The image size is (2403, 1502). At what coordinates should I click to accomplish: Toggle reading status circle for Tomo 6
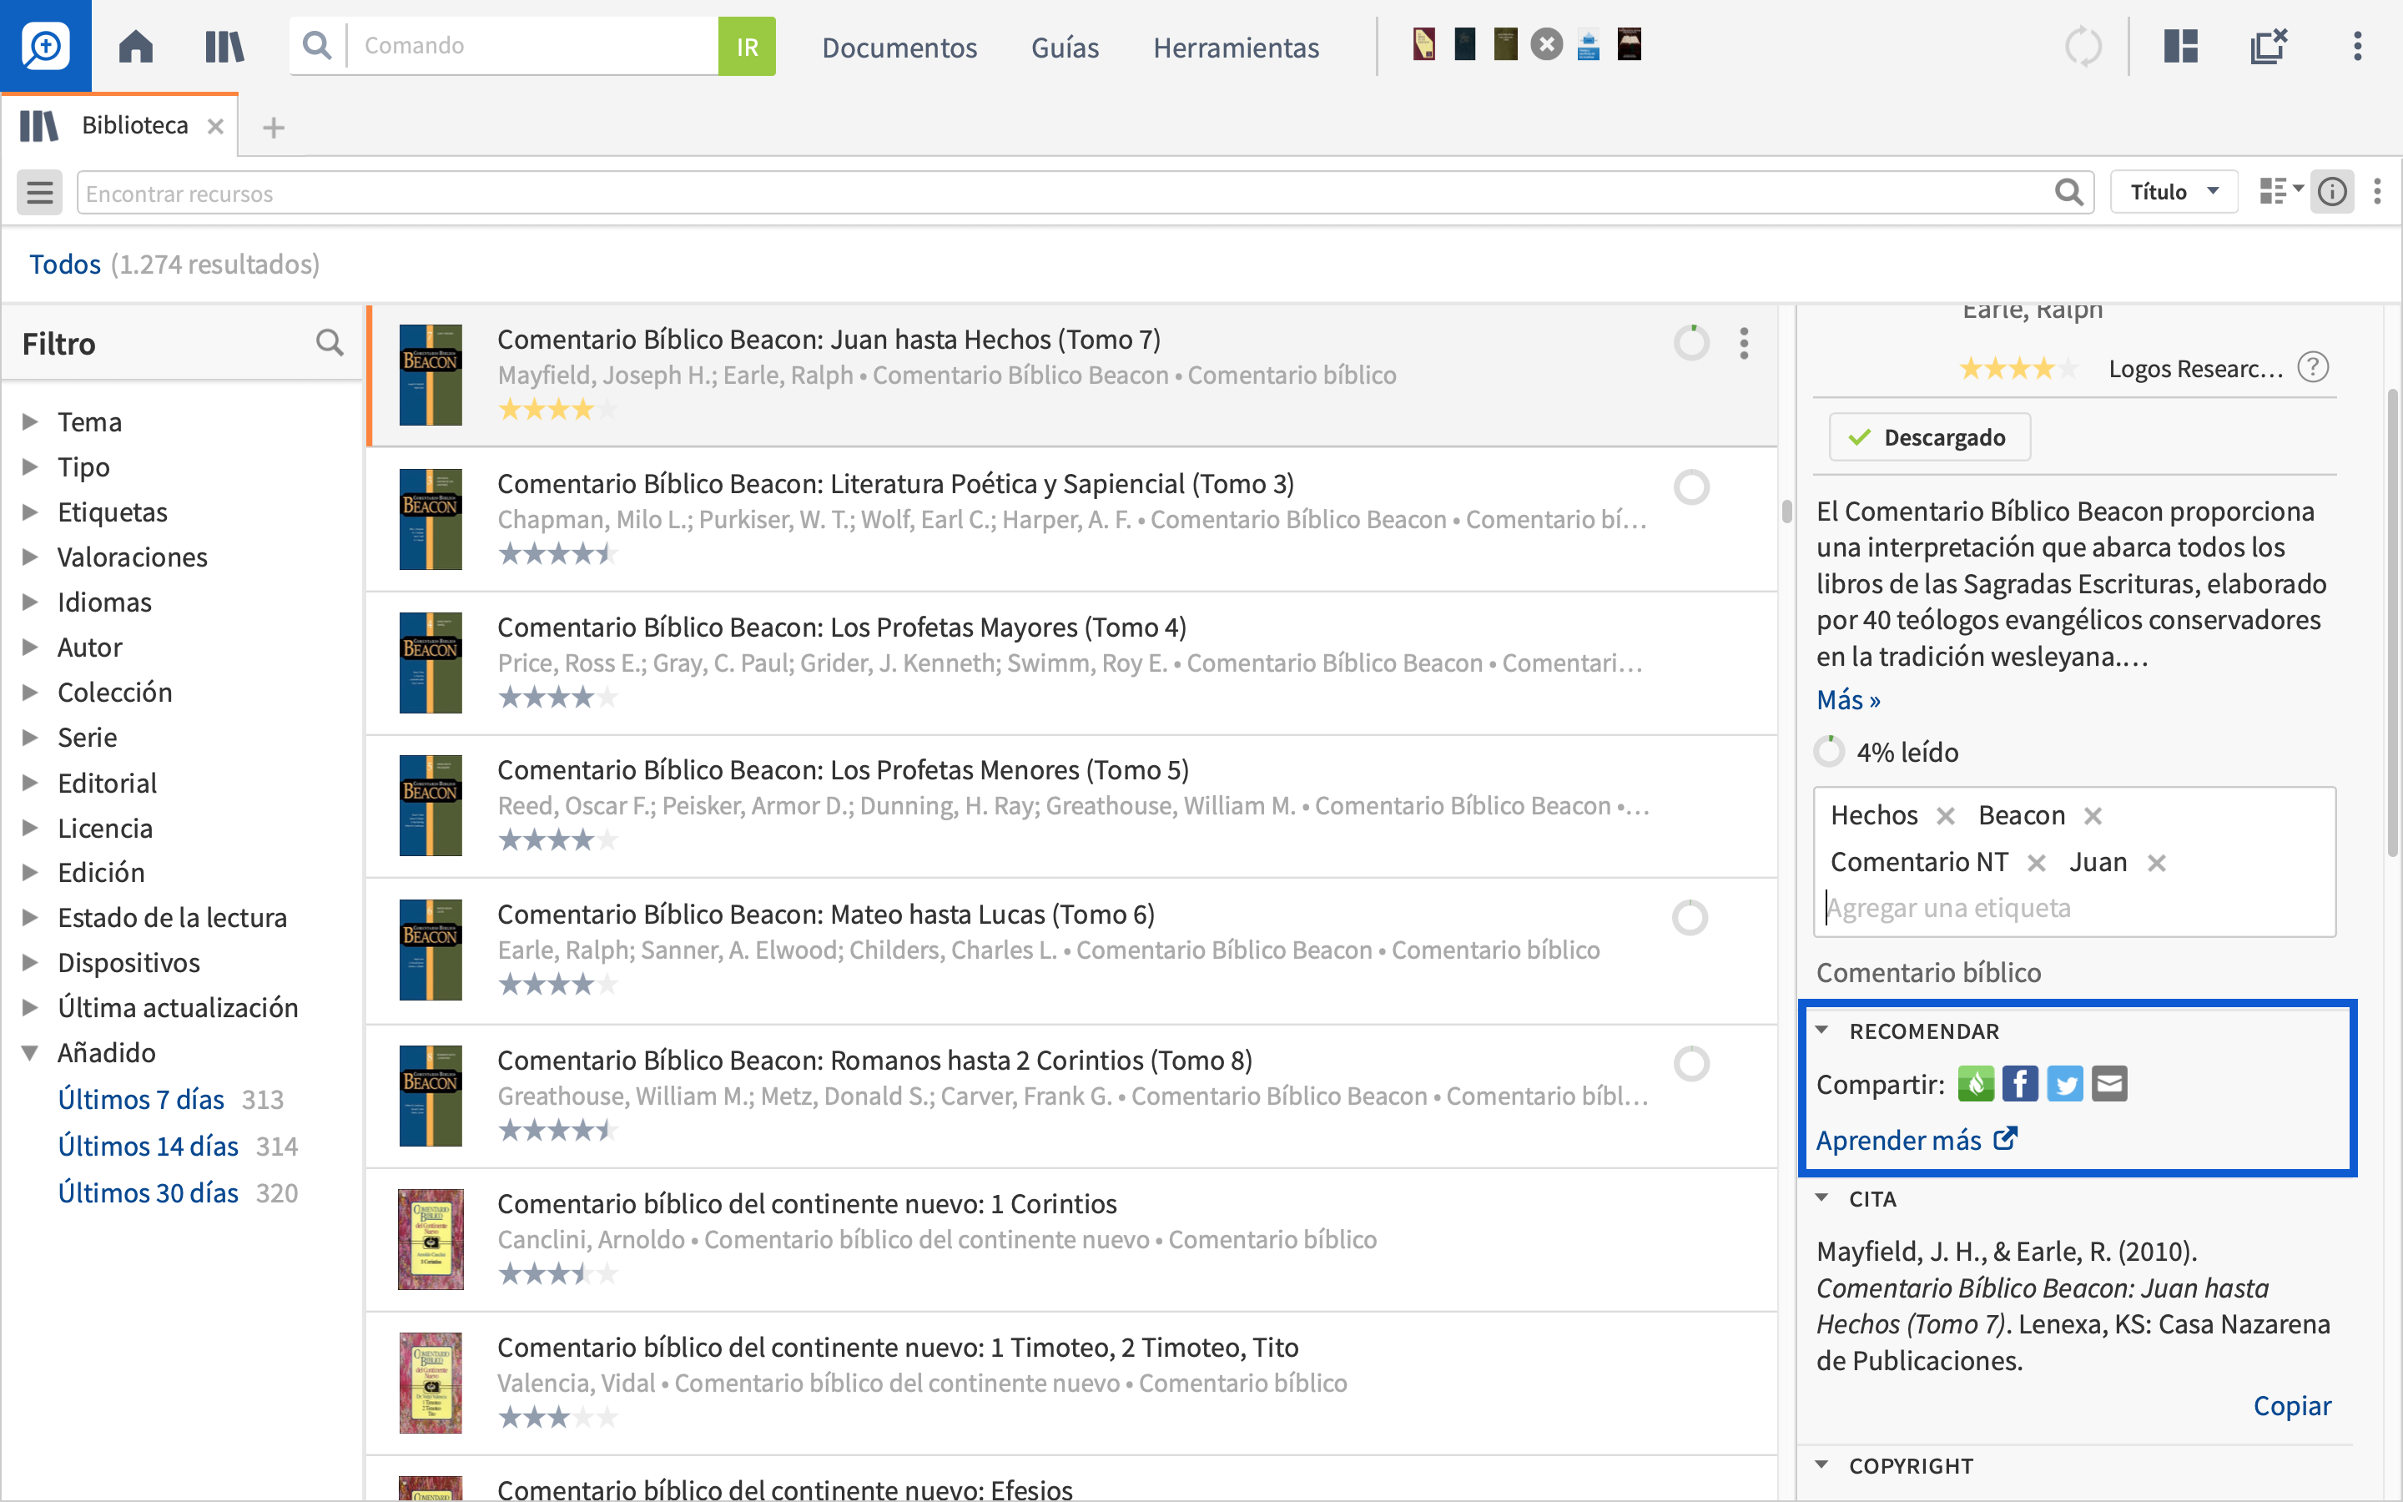(1689, 917)
